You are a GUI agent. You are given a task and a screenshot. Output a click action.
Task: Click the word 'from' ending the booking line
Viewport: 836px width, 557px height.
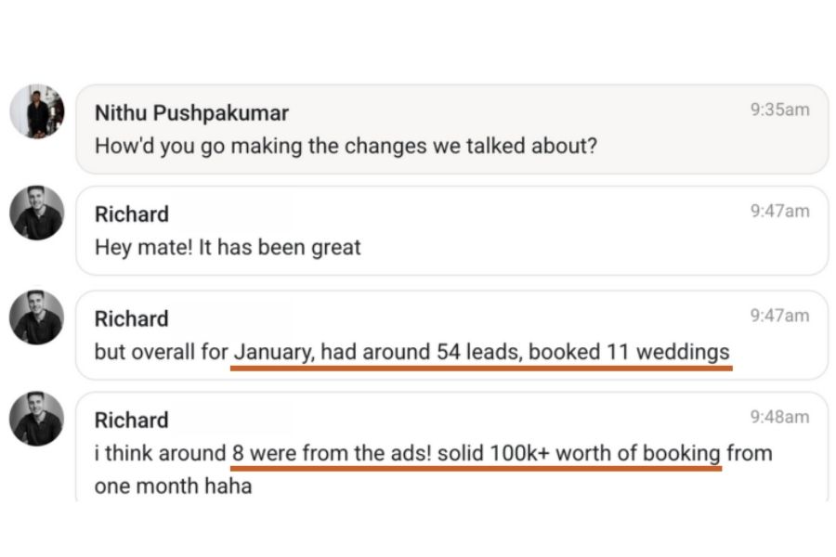coord(750,454)
